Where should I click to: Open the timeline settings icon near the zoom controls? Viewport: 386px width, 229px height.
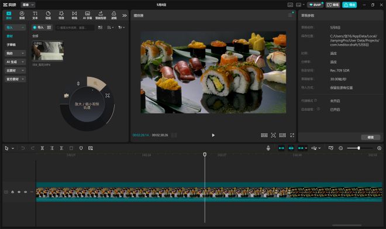click(x=331, y=148)
